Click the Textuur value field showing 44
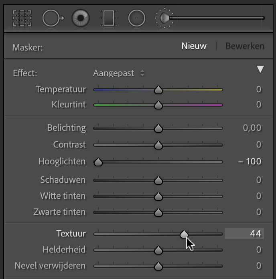 pos(244,233)
